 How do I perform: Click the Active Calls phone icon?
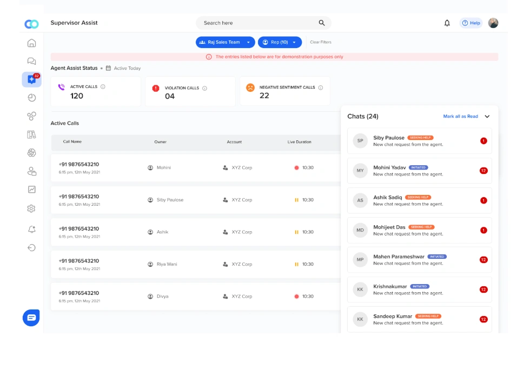61,87
